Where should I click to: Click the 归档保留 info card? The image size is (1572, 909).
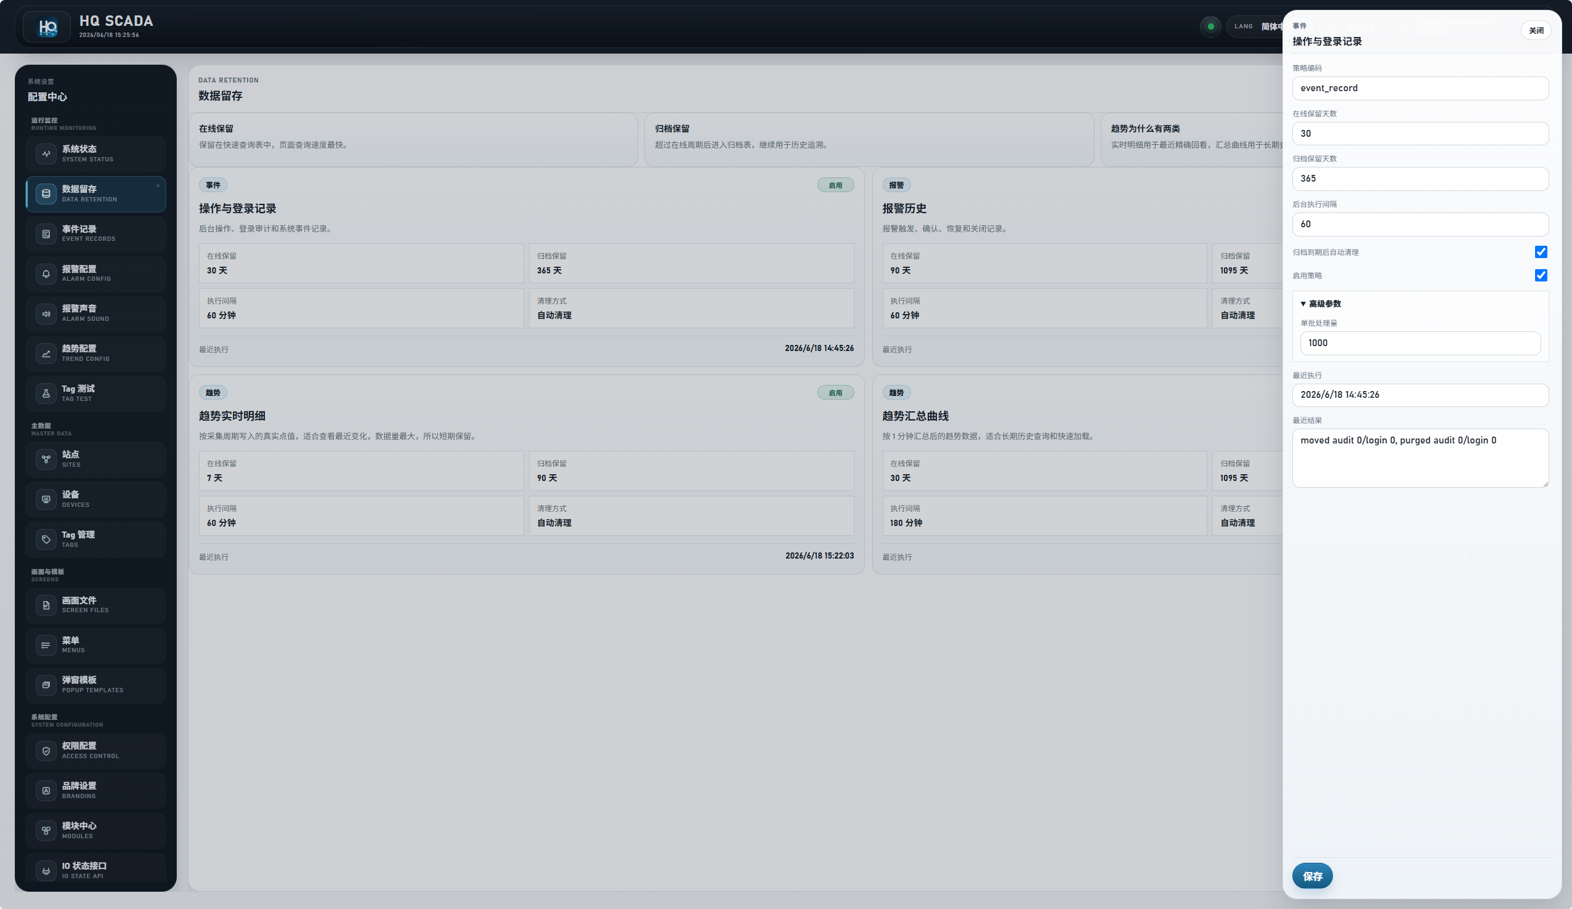click(869, 140)
